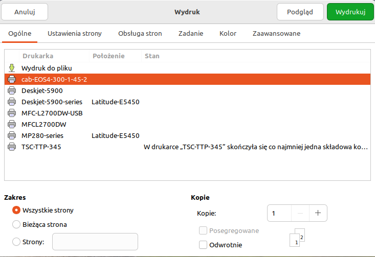The height and width of the screenshot is (257, 375).
Task: Click the Print to File arrow icon
Action: tap(12, 68)
